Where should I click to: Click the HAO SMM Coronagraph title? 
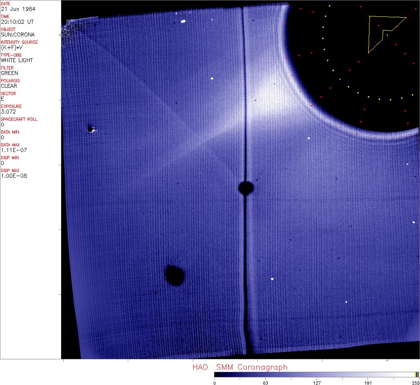click(x=240, y=367)
